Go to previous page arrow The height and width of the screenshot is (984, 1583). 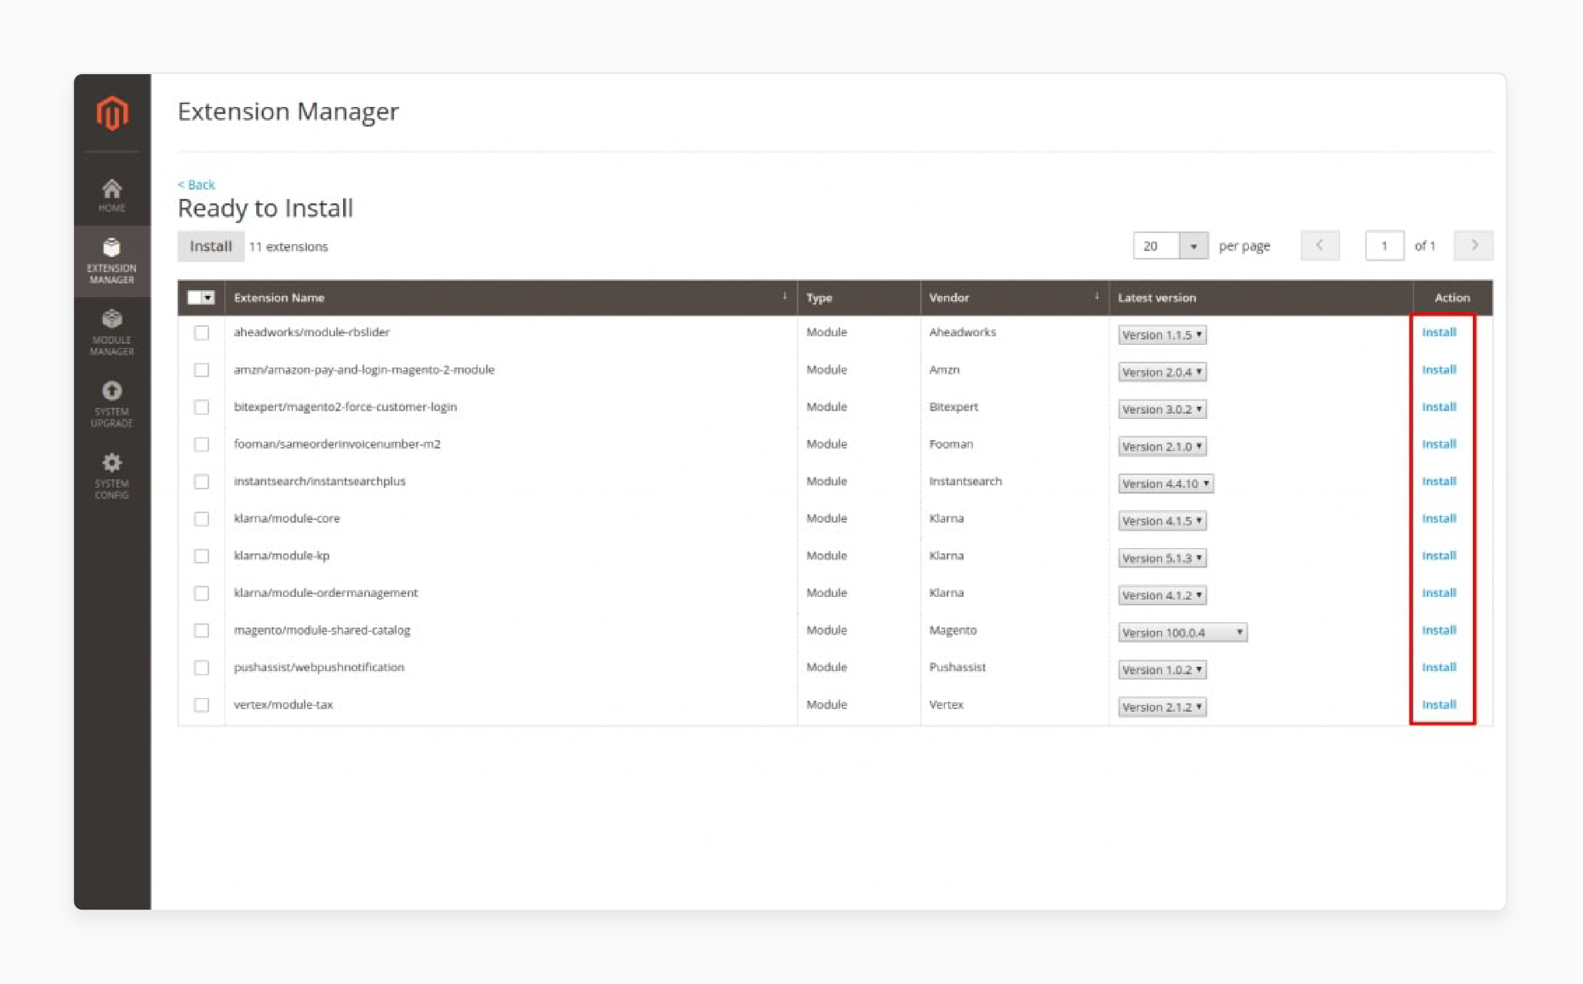[x=1319, y=245]
